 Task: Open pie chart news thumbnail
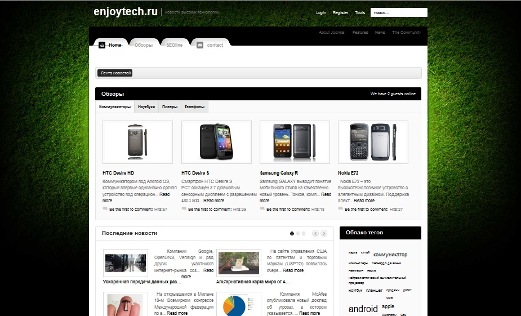point(239,304)
